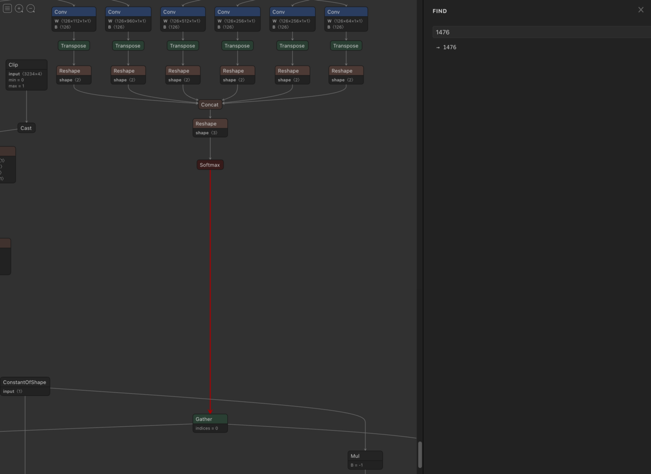The width and height of the screenshot is (651, 474).
Task: Click the vertical graph scrollbar thumb
Action: (x=419, y=454)
